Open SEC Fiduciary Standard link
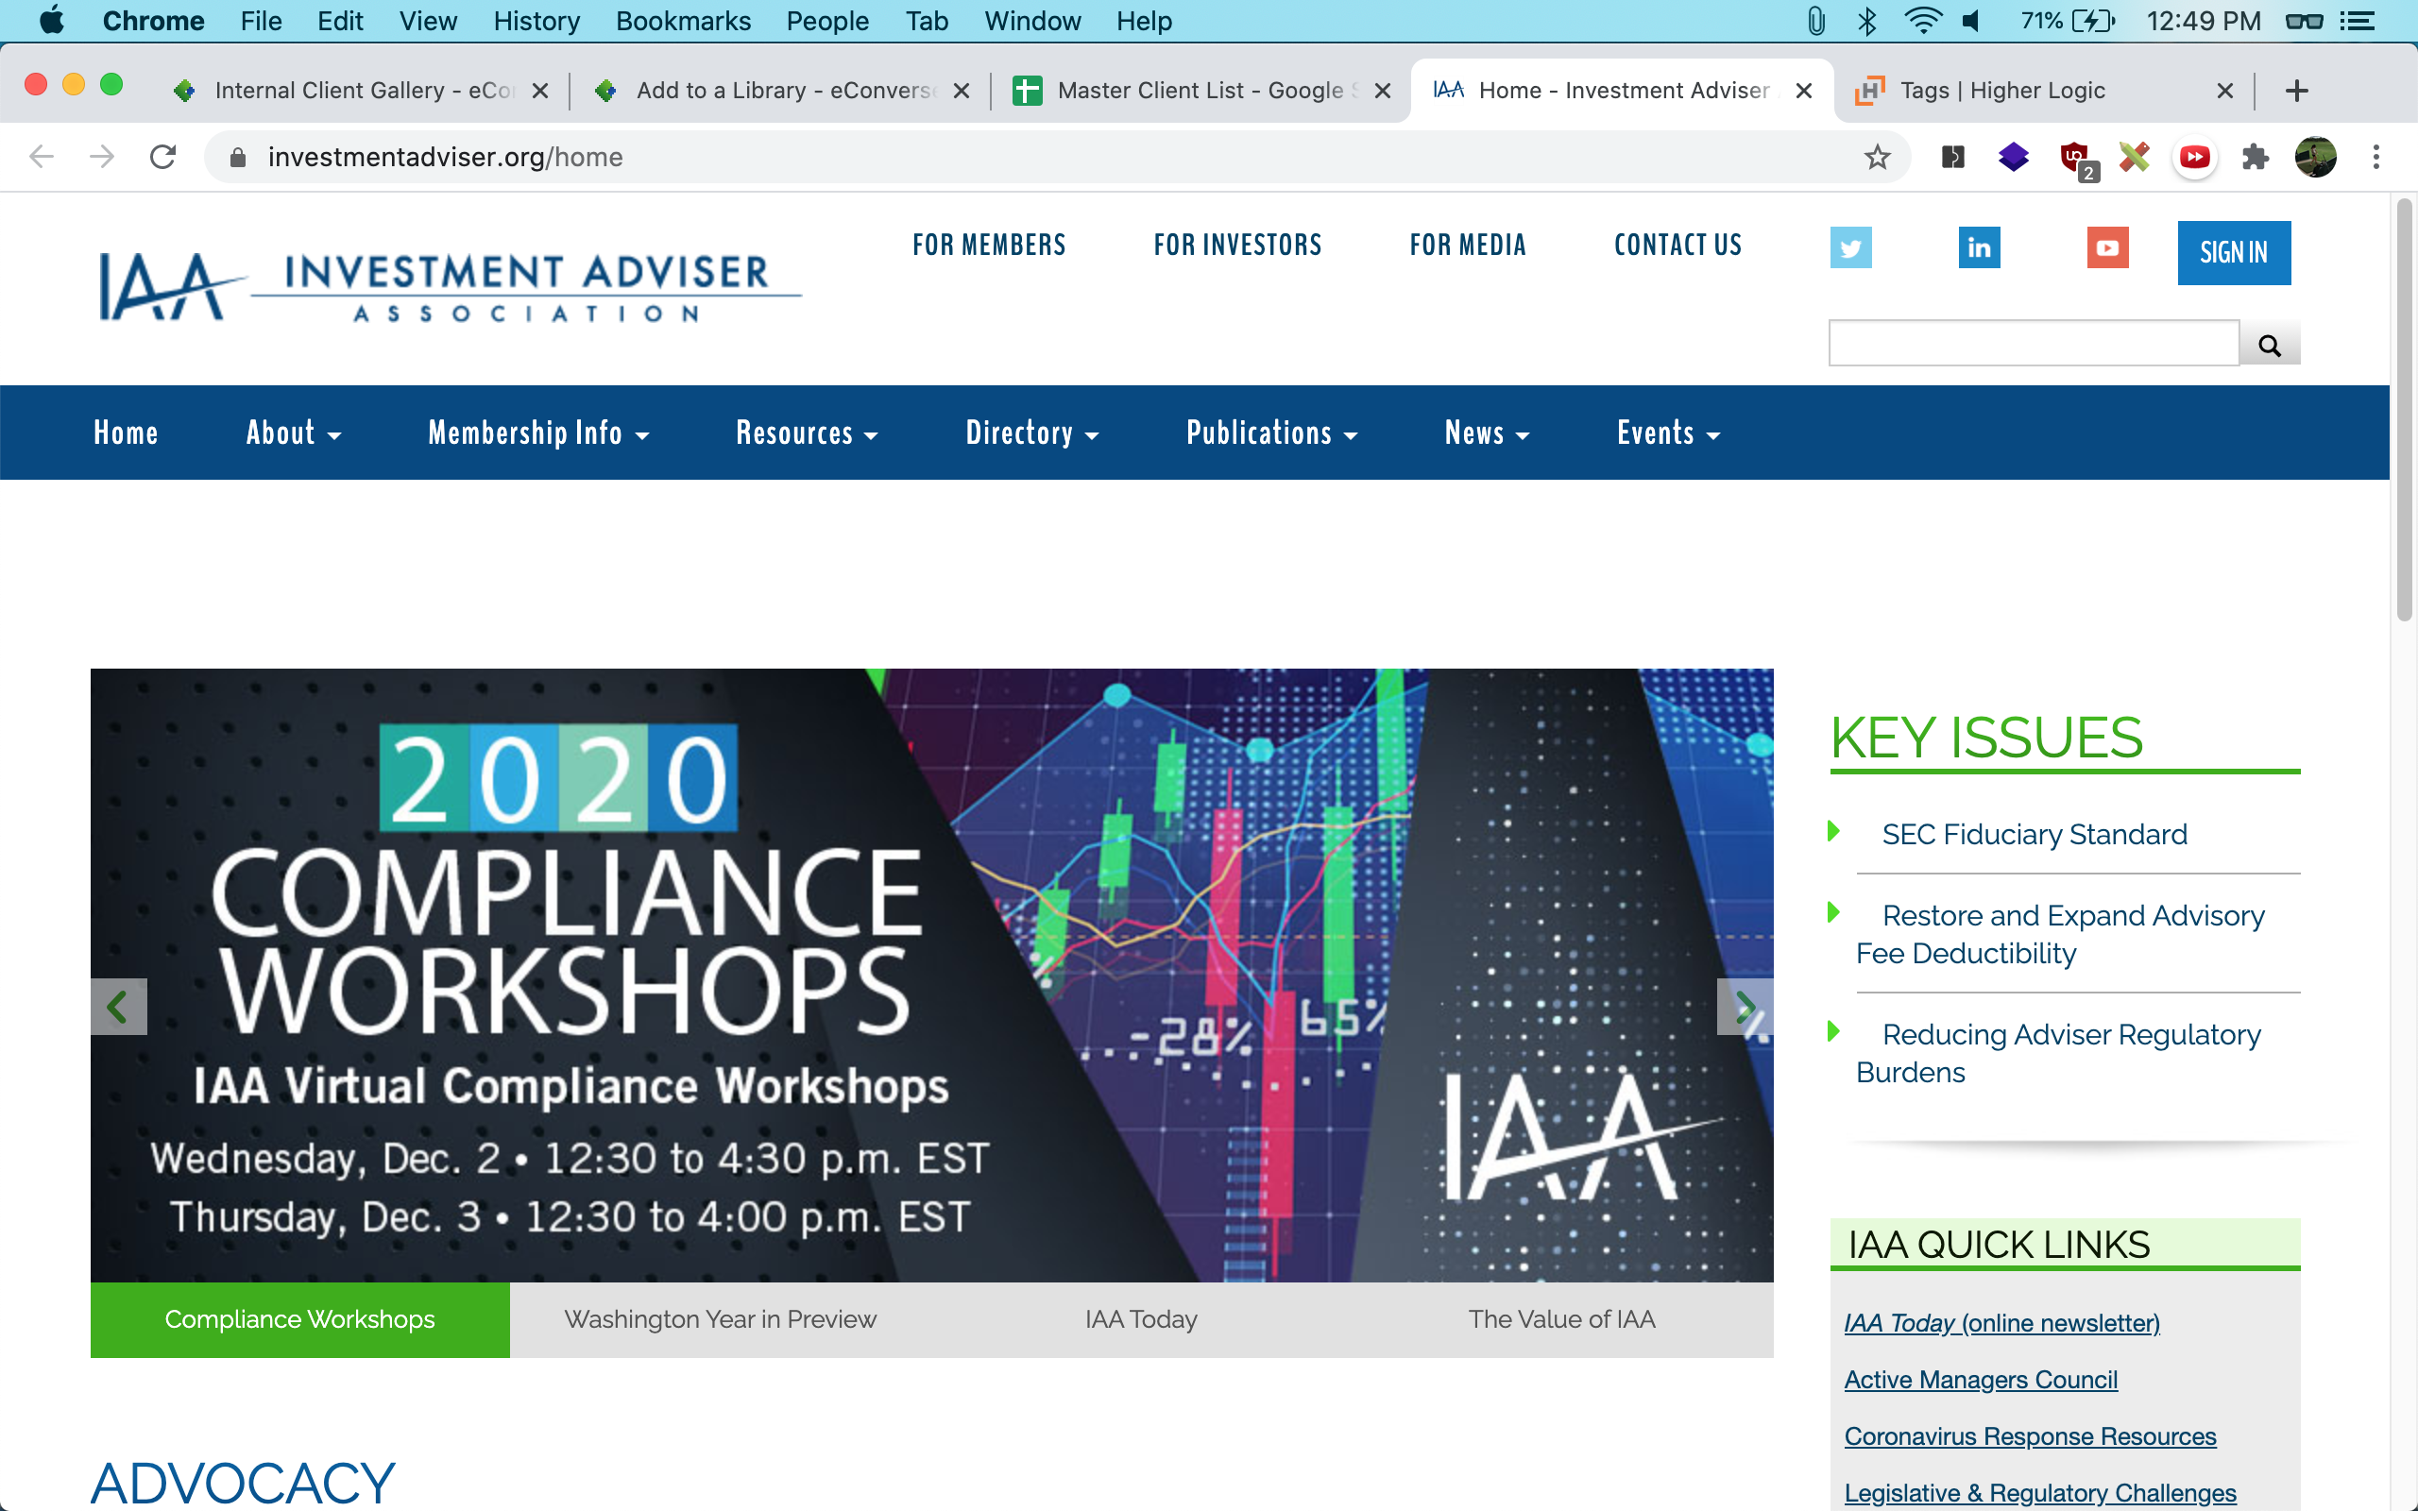Screen dimensions: 2418x1511 click(x=2034, y=835)
